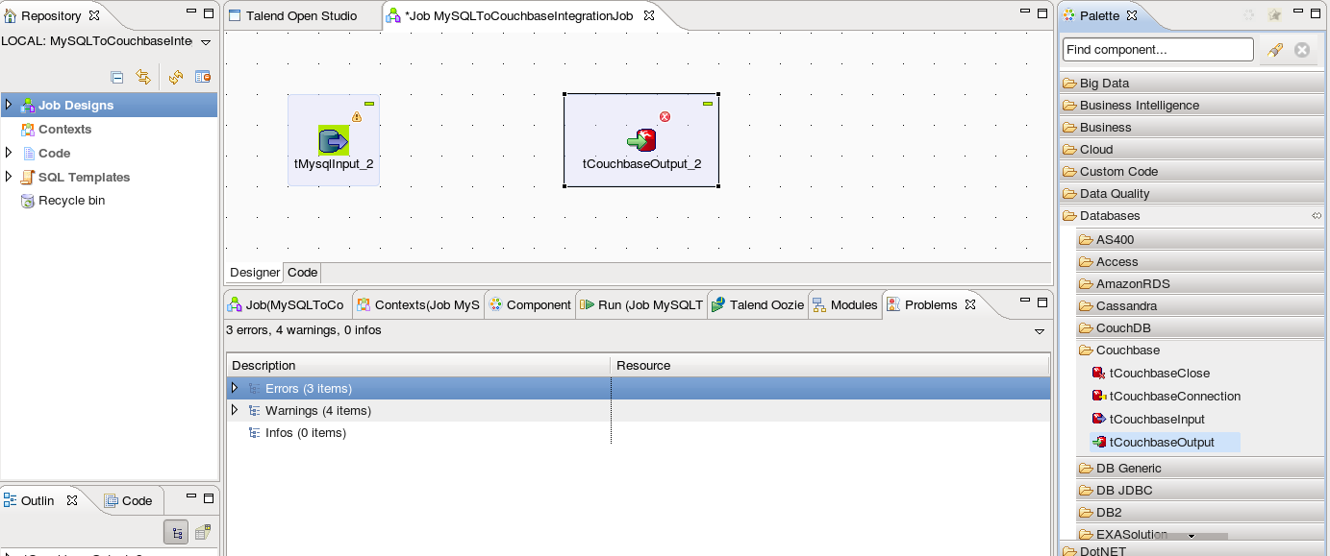Click the Refresh icon in Repository toolbar
The image size is (1330, 556).
176,78
